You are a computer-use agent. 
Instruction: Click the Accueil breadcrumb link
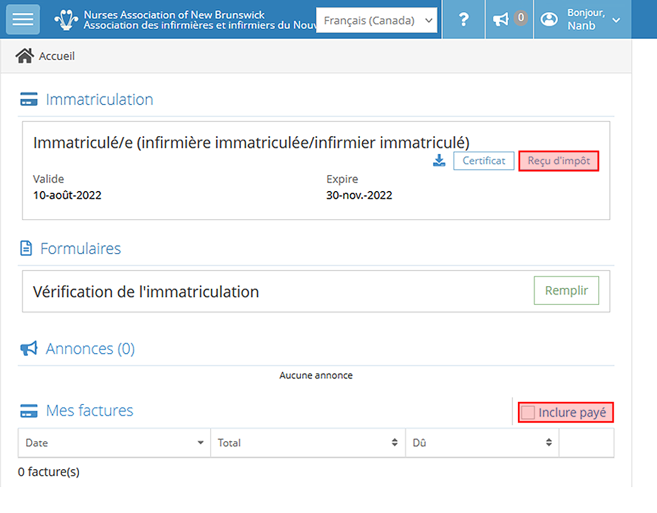pos(56,56)
